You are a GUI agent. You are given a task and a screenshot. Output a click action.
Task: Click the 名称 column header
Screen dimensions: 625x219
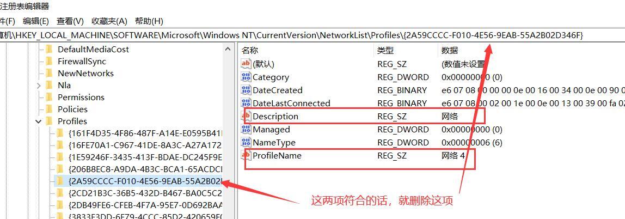(250, 50)
